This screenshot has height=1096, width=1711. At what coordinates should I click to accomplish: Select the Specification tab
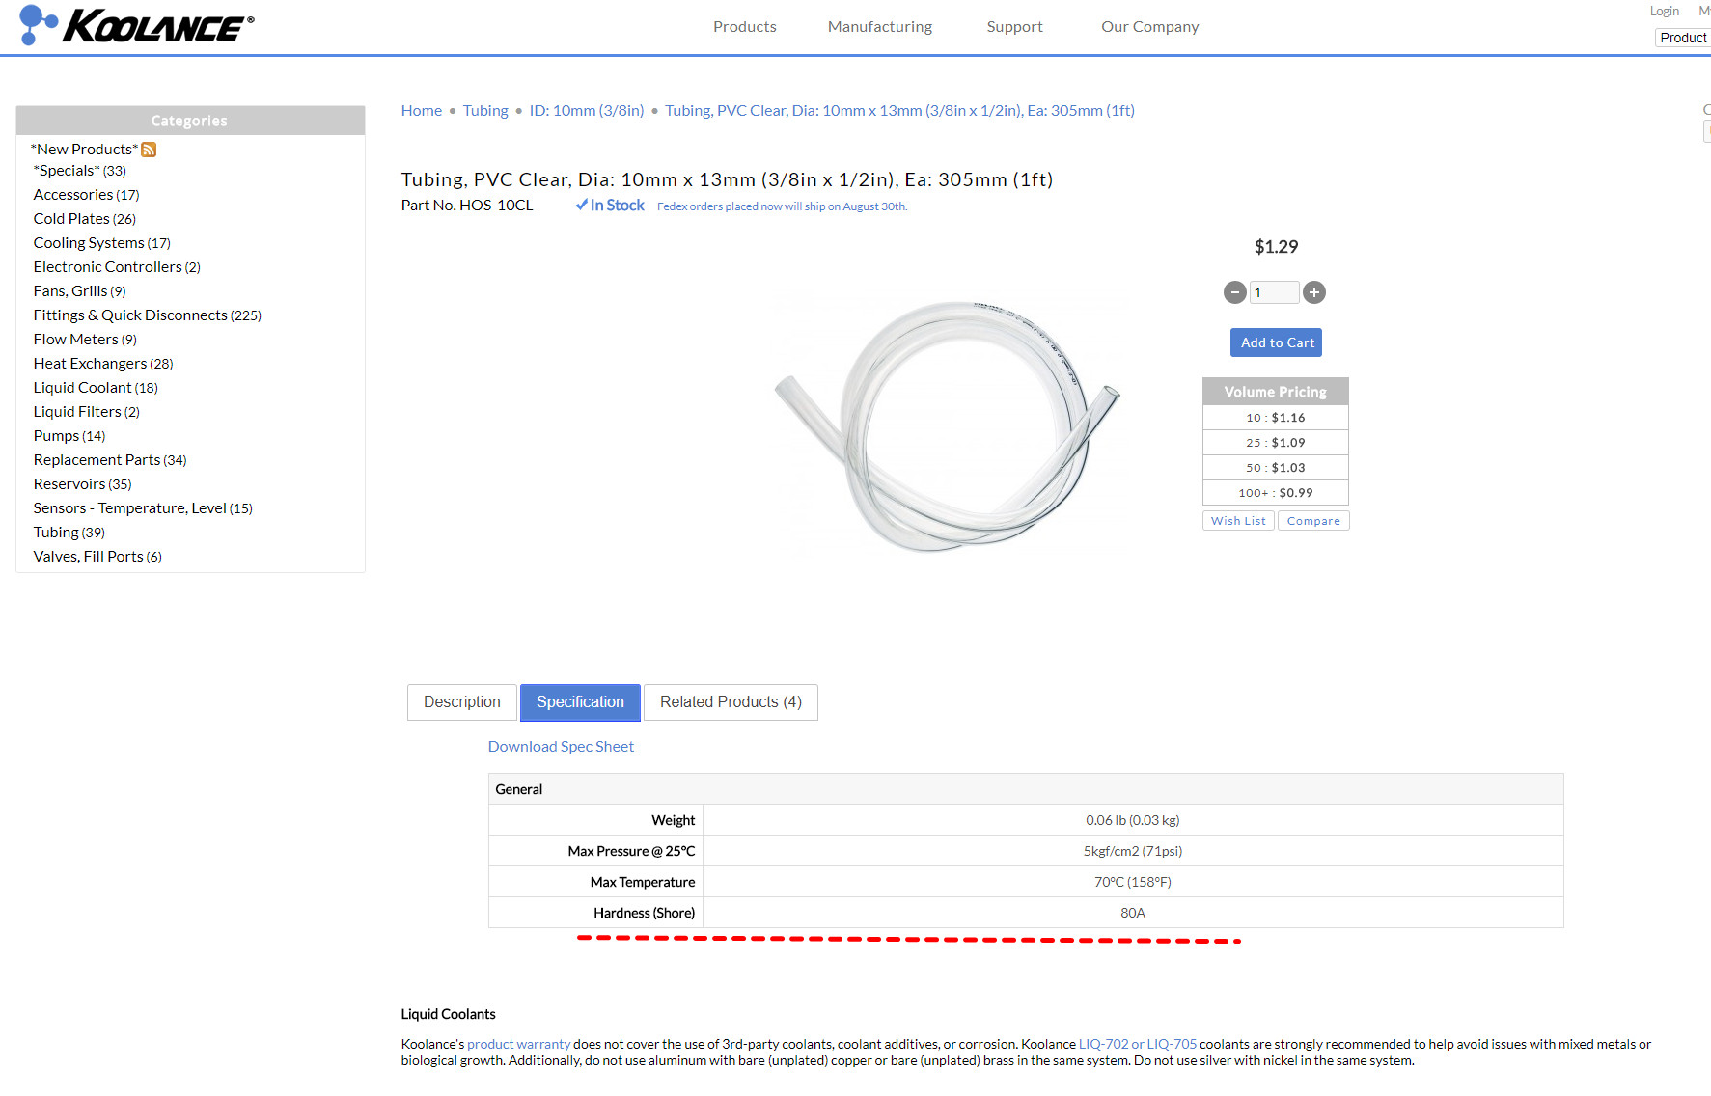tap(580, 702)
